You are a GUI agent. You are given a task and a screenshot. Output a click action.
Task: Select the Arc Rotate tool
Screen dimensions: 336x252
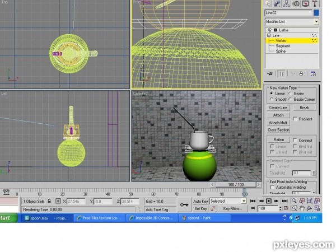pyautogui.click(x=310, y=208)
